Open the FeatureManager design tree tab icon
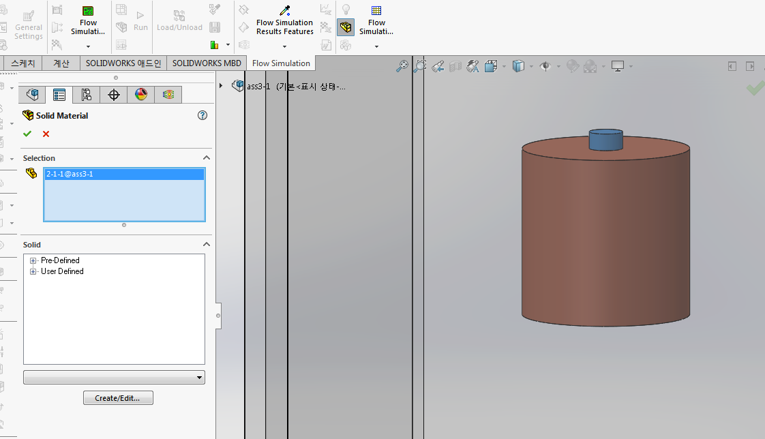 [x=32, y=95]
